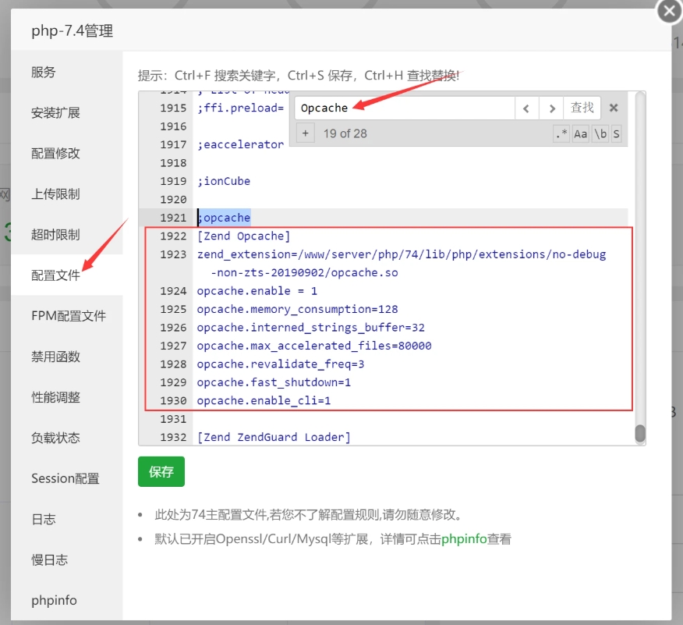The image size is (683, 625).
Task: Close the editor search box
Action: click(x=614, y=108)
